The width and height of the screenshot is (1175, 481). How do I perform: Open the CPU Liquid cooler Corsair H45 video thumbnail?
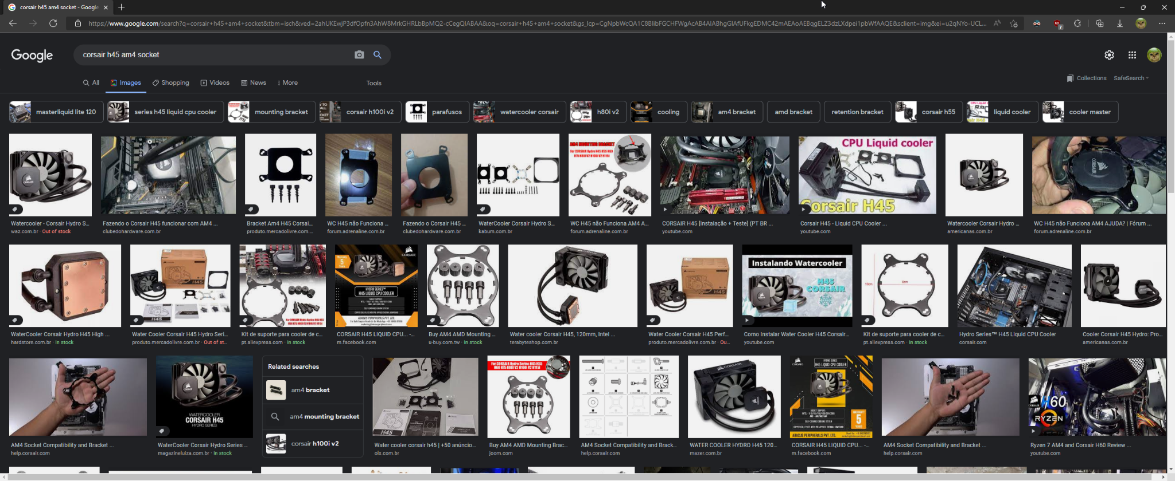pos(867,175)
